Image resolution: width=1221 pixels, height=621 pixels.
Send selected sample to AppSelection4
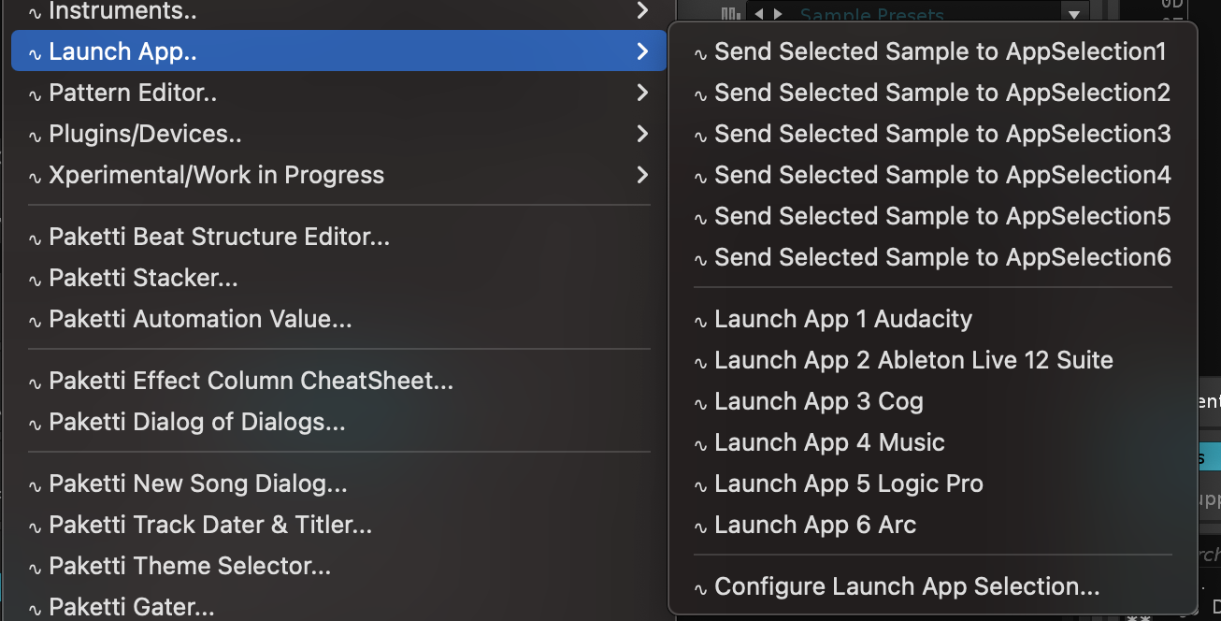tap(941, 175)
